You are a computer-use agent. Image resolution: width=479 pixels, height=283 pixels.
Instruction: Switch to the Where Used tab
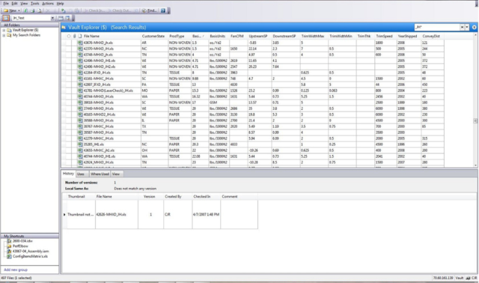pos(100,174)
